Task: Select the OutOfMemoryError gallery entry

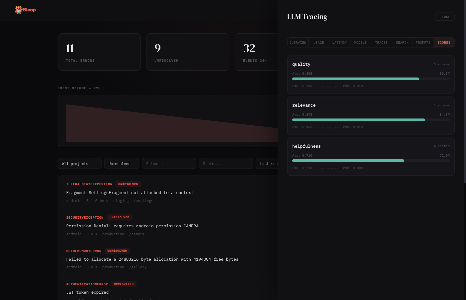Action: pos(152,259)
